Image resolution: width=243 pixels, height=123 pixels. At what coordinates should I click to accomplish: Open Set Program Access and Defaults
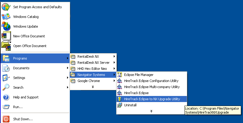coord(37,7)
